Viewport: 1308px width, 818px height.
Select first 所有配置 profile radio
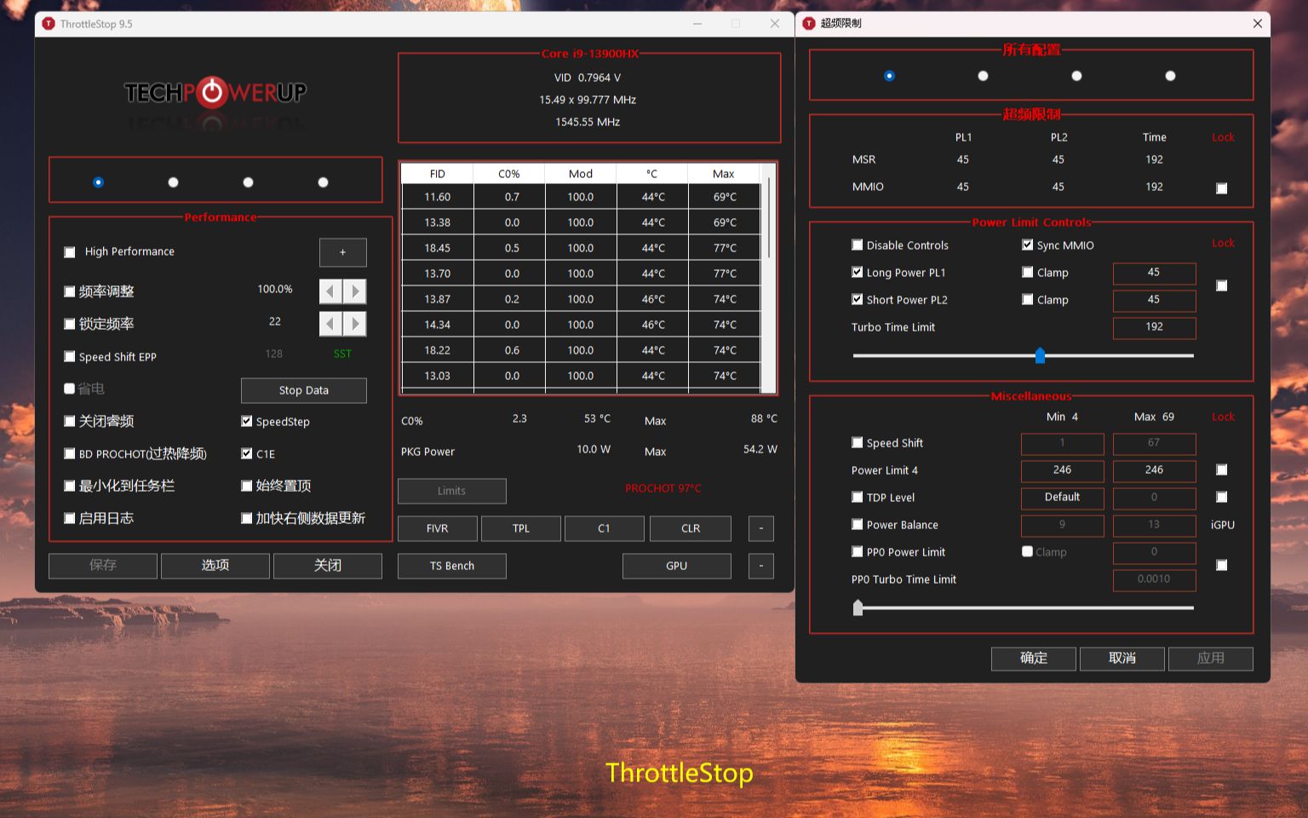889,76
